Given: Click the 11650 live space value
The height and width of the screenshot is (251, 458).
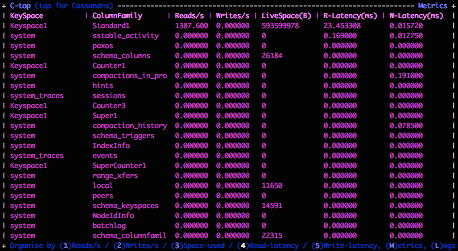Looking at the screenshot, I should [272, 186].
